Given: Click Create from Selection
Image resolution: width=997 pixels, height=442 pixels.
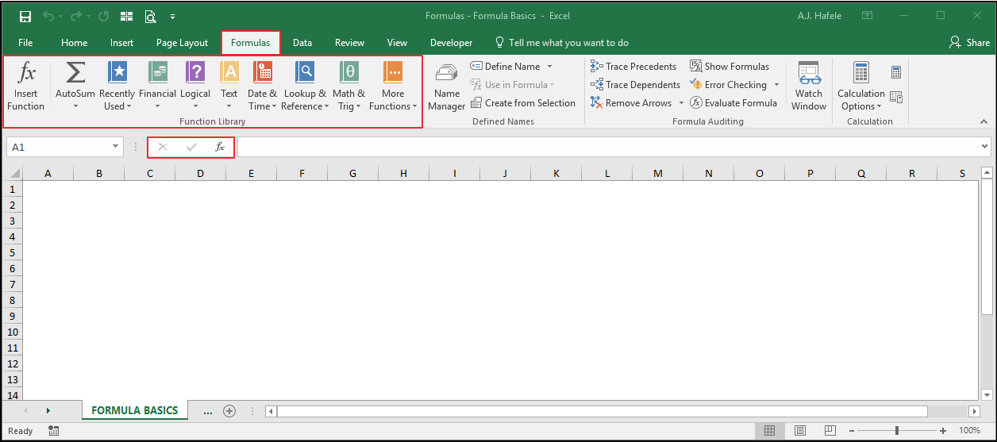Looking at the screenshot, I should click(x=522, y=103).
